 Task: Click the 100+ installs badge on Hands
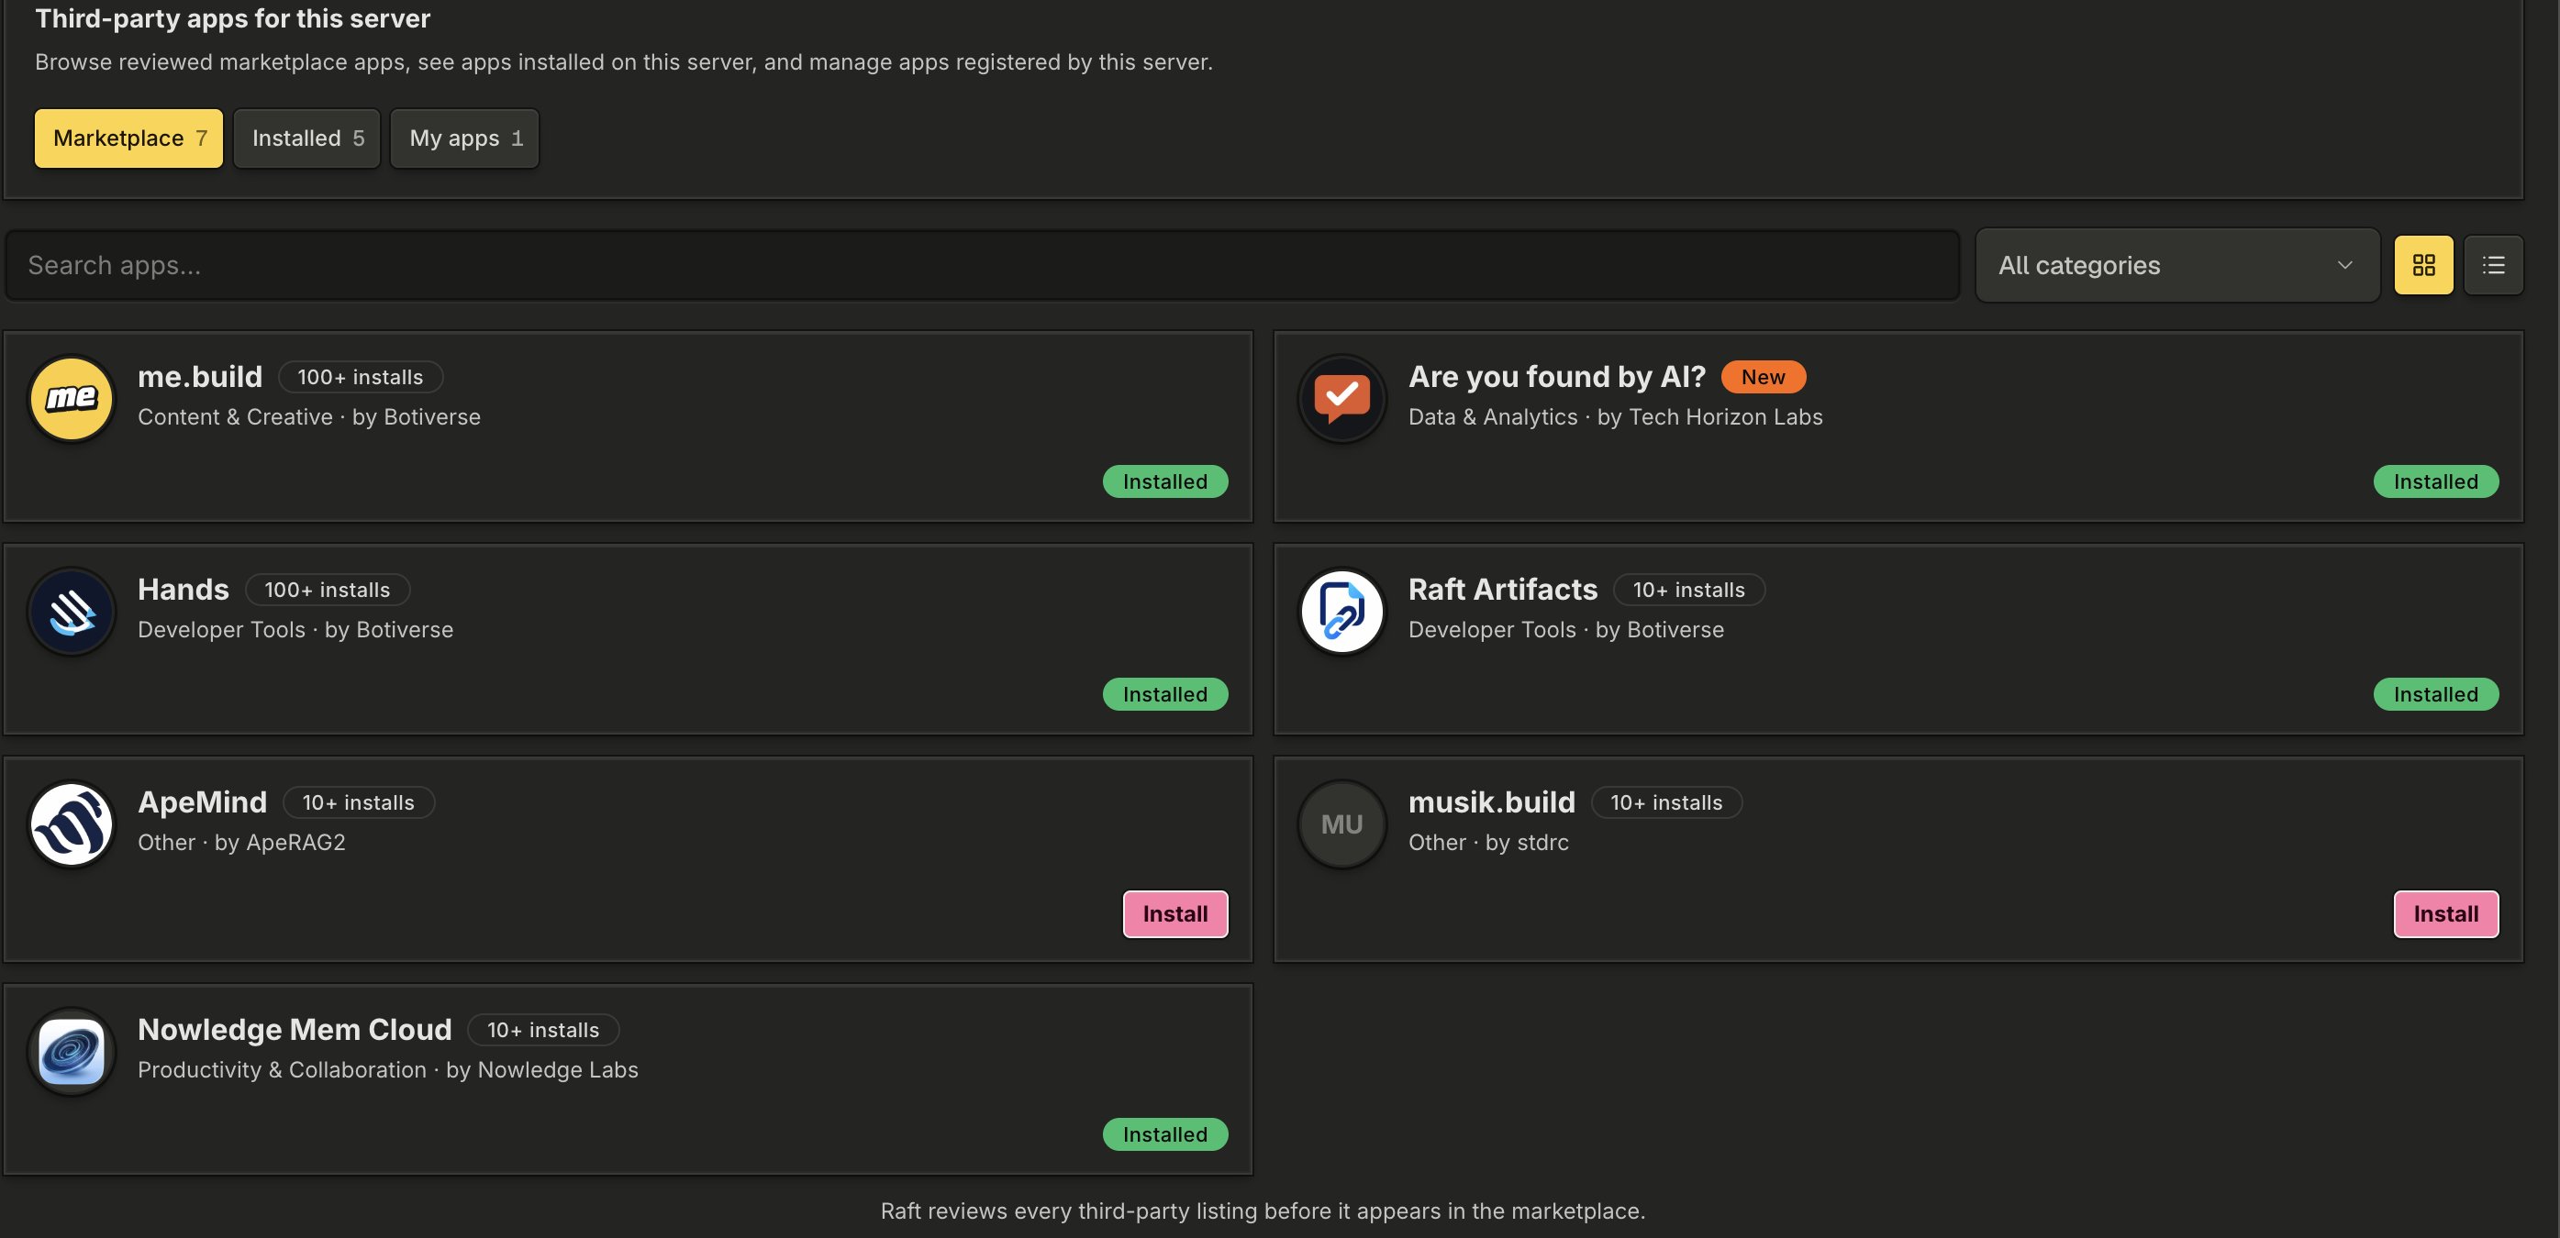(x=327, y=589)
